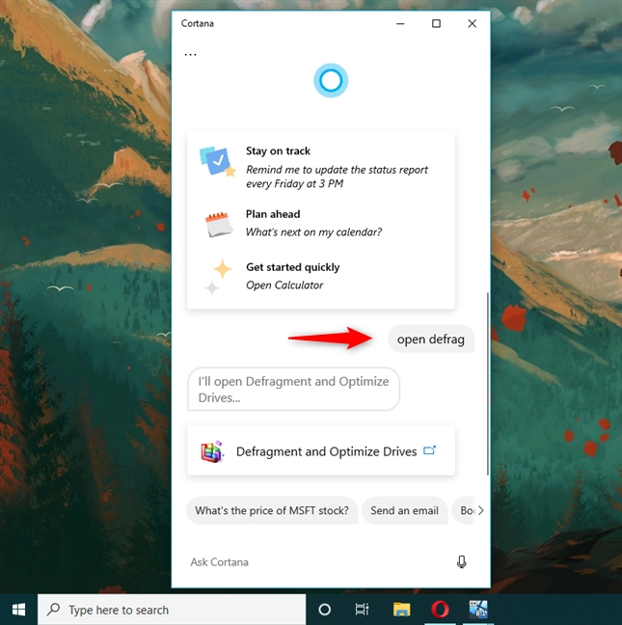Open the Opera browser taskbar icon
The image size is (622, 625).
coord(440,610)
